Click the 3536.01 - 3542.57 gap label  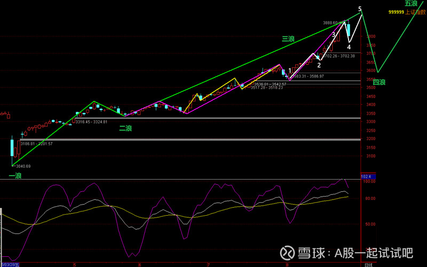[x=270, y=84]
